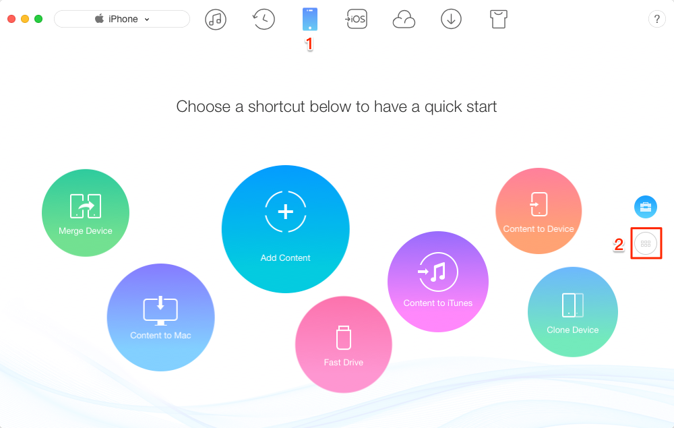Open the iCloud Content cloud icon
This screenshot has width=674, height=428.
click(x=404, y=20)
